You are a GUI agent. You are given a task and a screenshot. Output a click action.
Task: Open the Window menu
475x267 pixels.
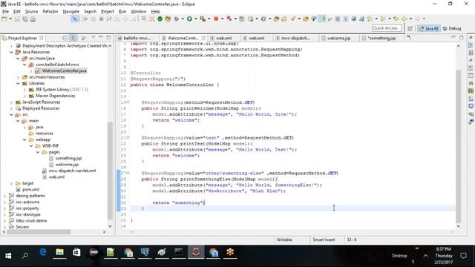pos(139,12)
